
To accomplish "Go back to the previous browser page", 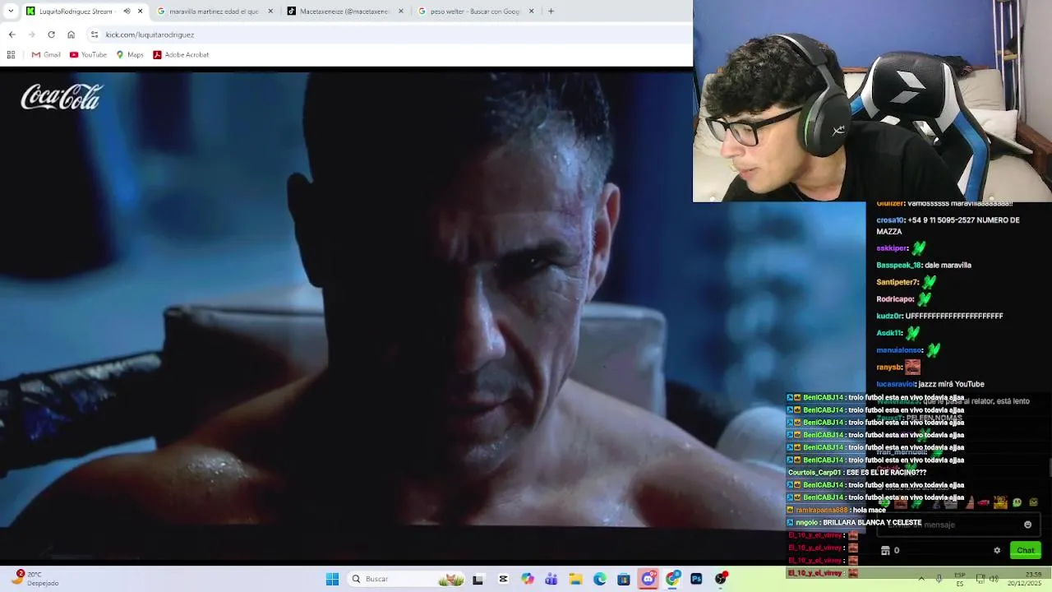I will pos(12,35).
